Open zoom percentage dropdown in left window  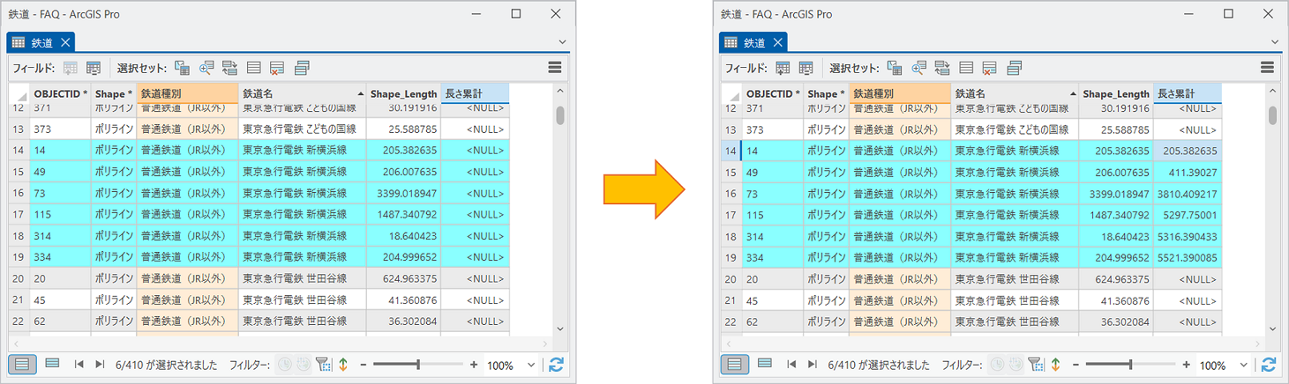coord(531,365)
